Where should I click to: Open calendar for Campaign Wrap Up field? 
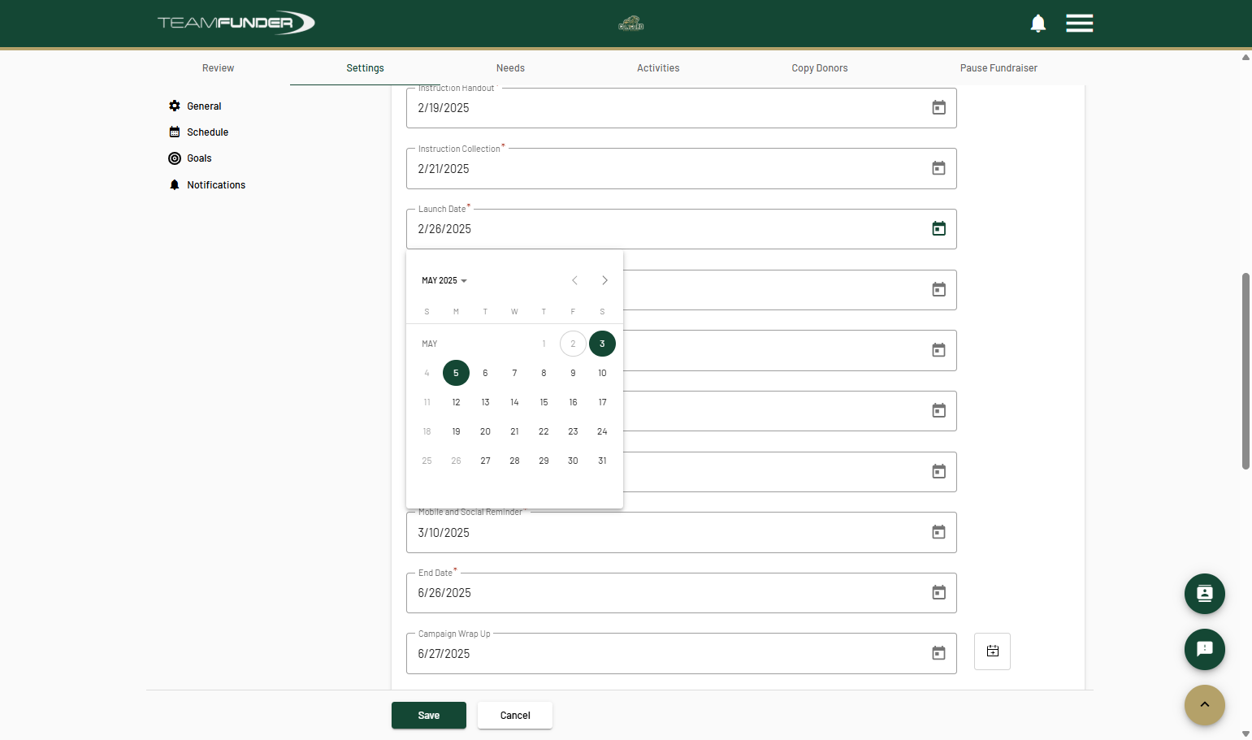(938, 653)
